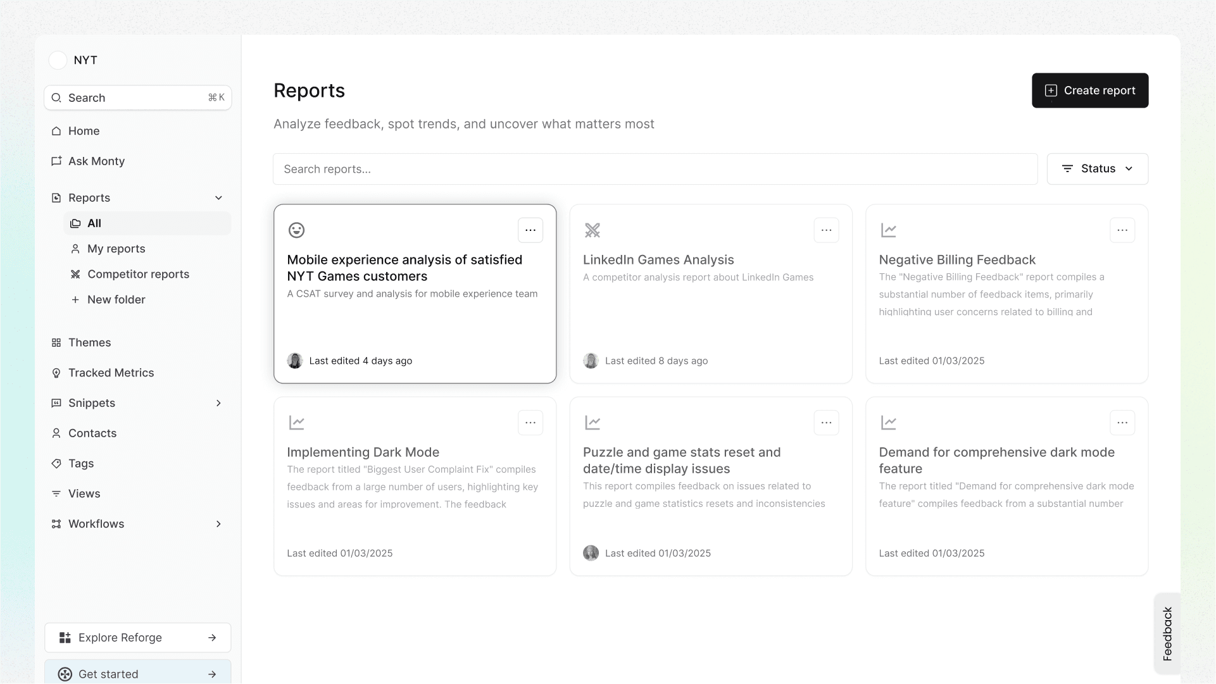Collapse the Reports section chevron

point(218,197)
